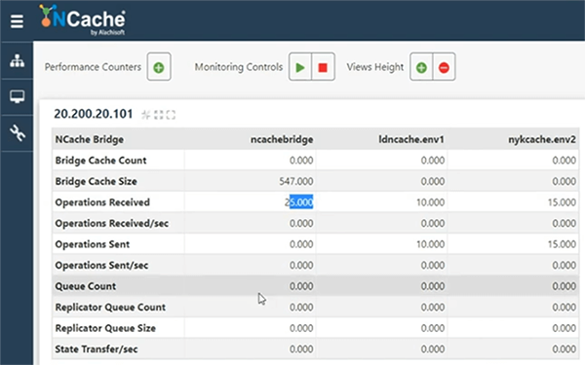Increase views height with green plus

[421, 67]
